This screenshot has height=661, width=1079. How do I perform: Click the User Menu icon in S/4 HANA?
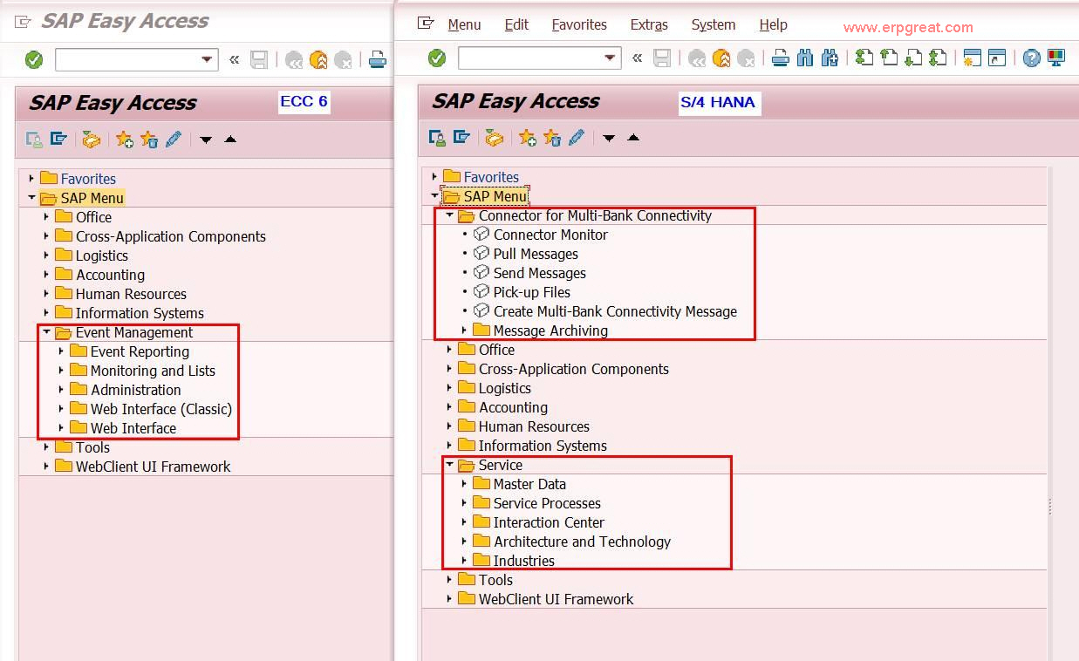[437, 138]
